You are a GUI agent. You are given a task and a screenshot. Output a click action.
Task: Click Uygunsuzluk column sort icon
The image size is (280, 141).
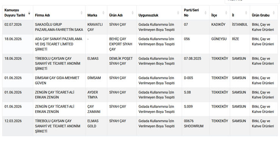point(178,13)
